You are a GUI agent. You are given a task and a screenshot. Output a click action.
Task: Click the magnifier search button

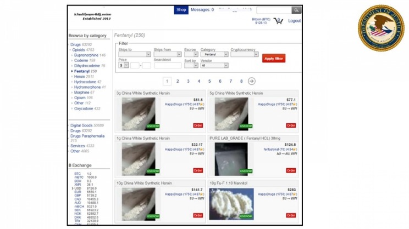pos(296,10)
